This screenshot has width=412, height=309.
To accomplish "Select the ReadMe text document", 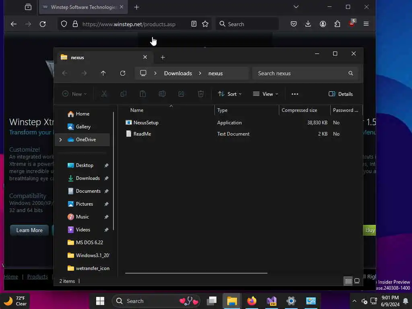I will pyautogui.click(x=142, y=134).
